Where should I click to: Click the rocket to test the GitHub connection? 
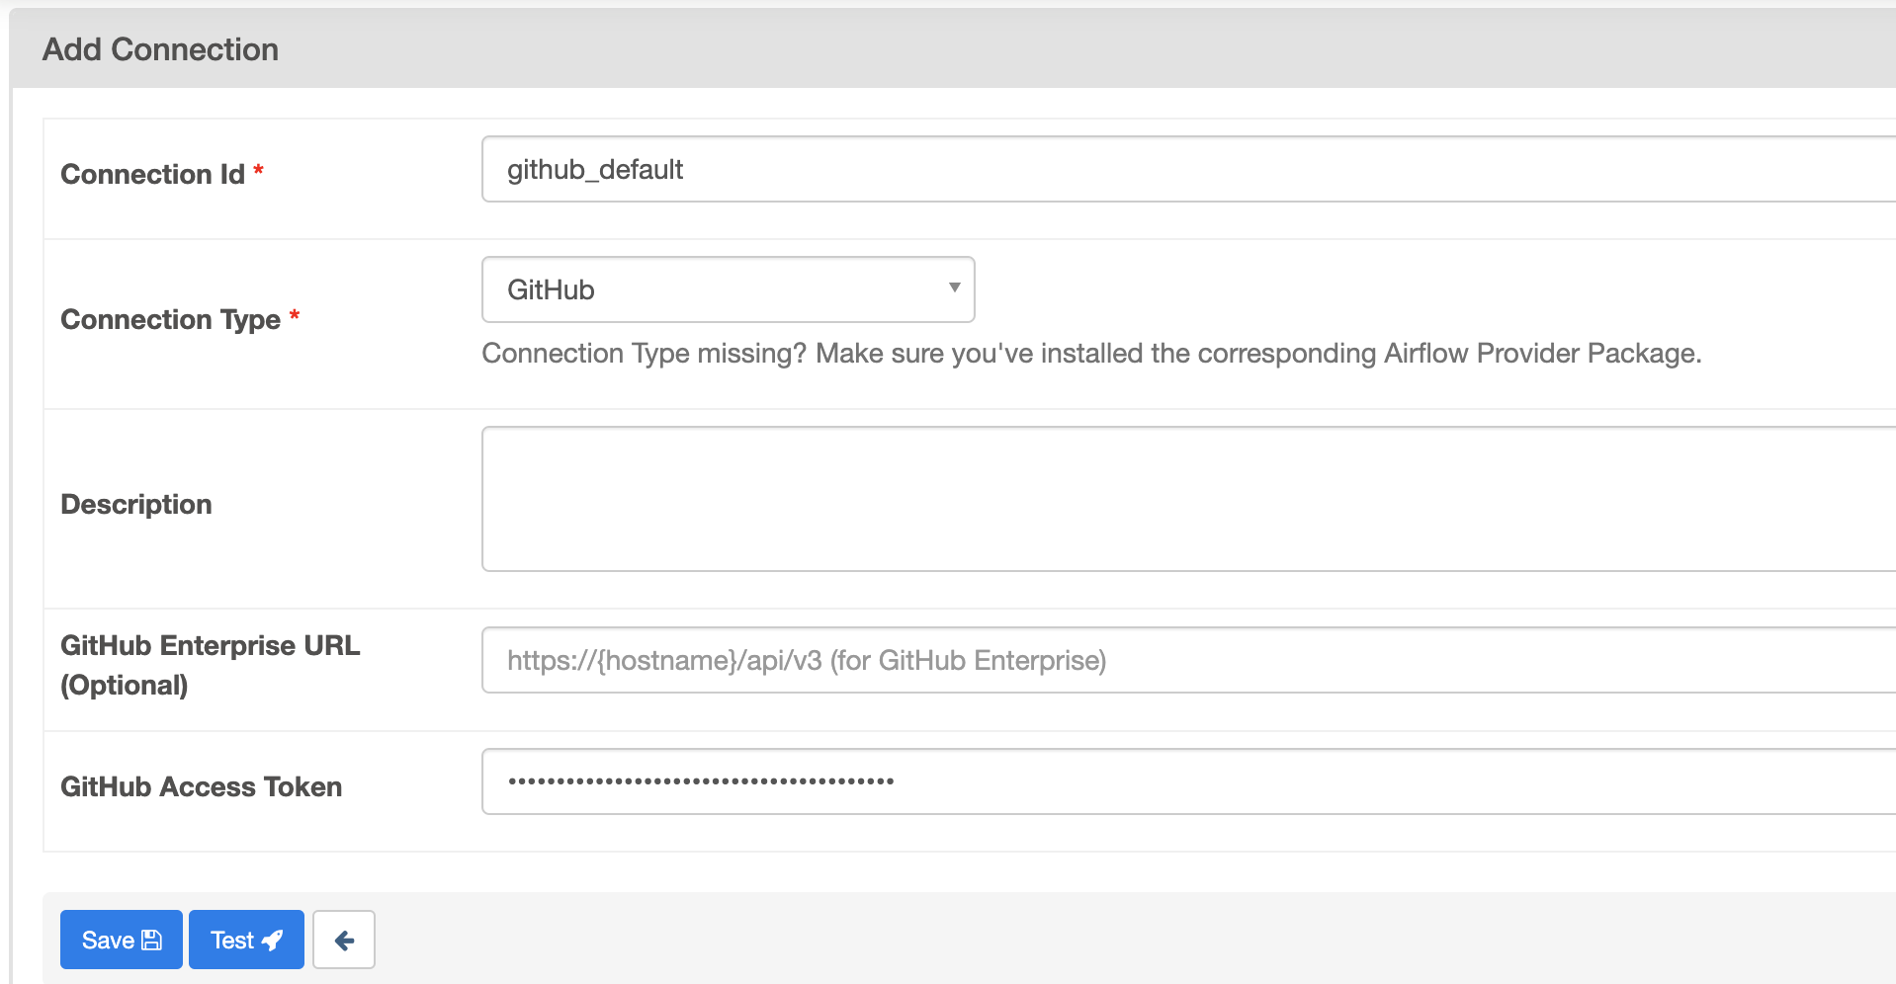pyautogui.click(x=273, y=940)
